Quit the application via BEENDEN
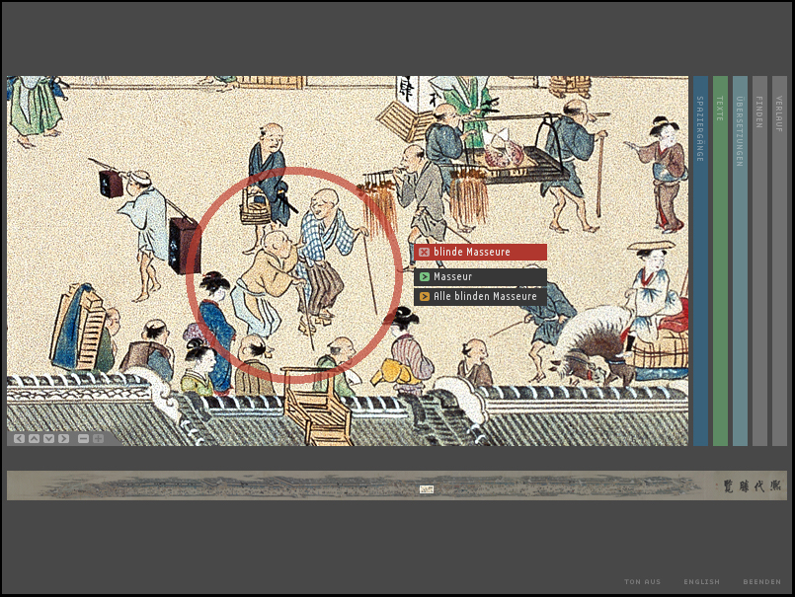 pyautogui.click(x=762, y=582)
